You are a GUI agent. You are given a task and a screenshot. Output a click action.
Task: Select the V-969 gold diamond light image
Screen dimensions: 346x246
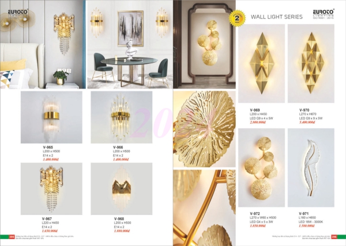261,63
